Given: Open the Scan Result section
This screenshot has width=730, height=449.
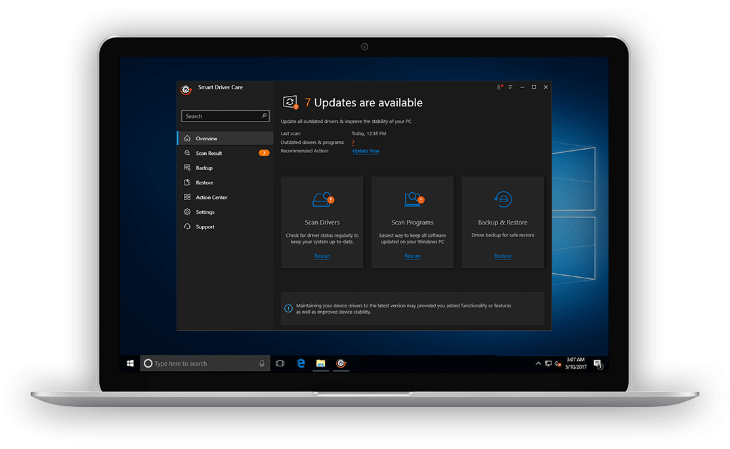Looking at the screenshot, I should click(225, 153).
